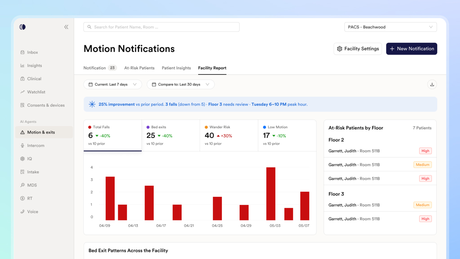Viewport: 460px width, 259px height.
Task: Open Facility Settings
Action: click(358, 49)
